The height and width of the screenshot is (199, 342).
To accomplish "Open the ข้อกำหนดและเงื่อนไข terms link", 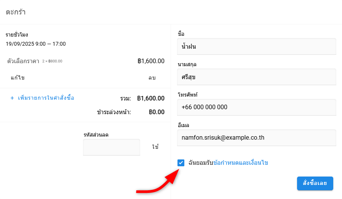I will click(x=241, y=163).
